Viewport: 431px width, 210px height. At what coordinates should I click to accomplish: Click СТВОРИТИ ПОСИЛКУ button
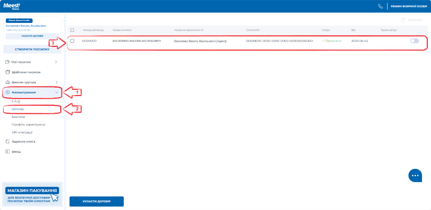32,49
